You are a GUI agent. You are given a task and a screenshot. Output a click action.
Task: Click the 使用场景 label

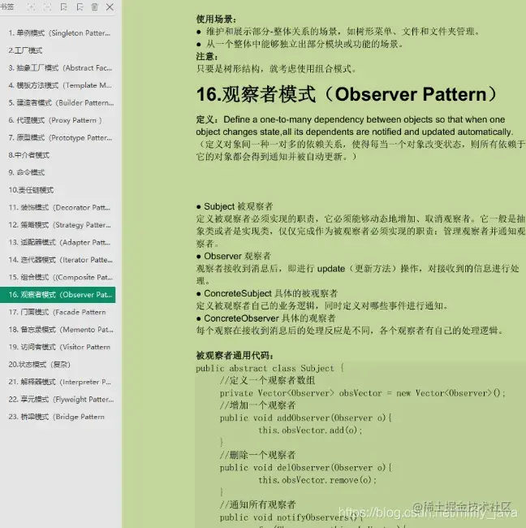tap(216, 19)
